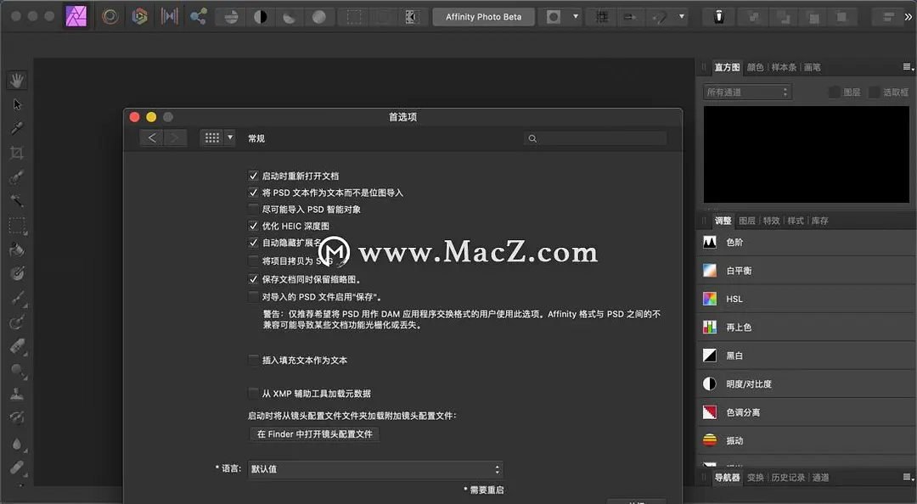Select the Paint Mixer Brush tool
Viewport: 917px width, 504px height.
tap(17, 322)
